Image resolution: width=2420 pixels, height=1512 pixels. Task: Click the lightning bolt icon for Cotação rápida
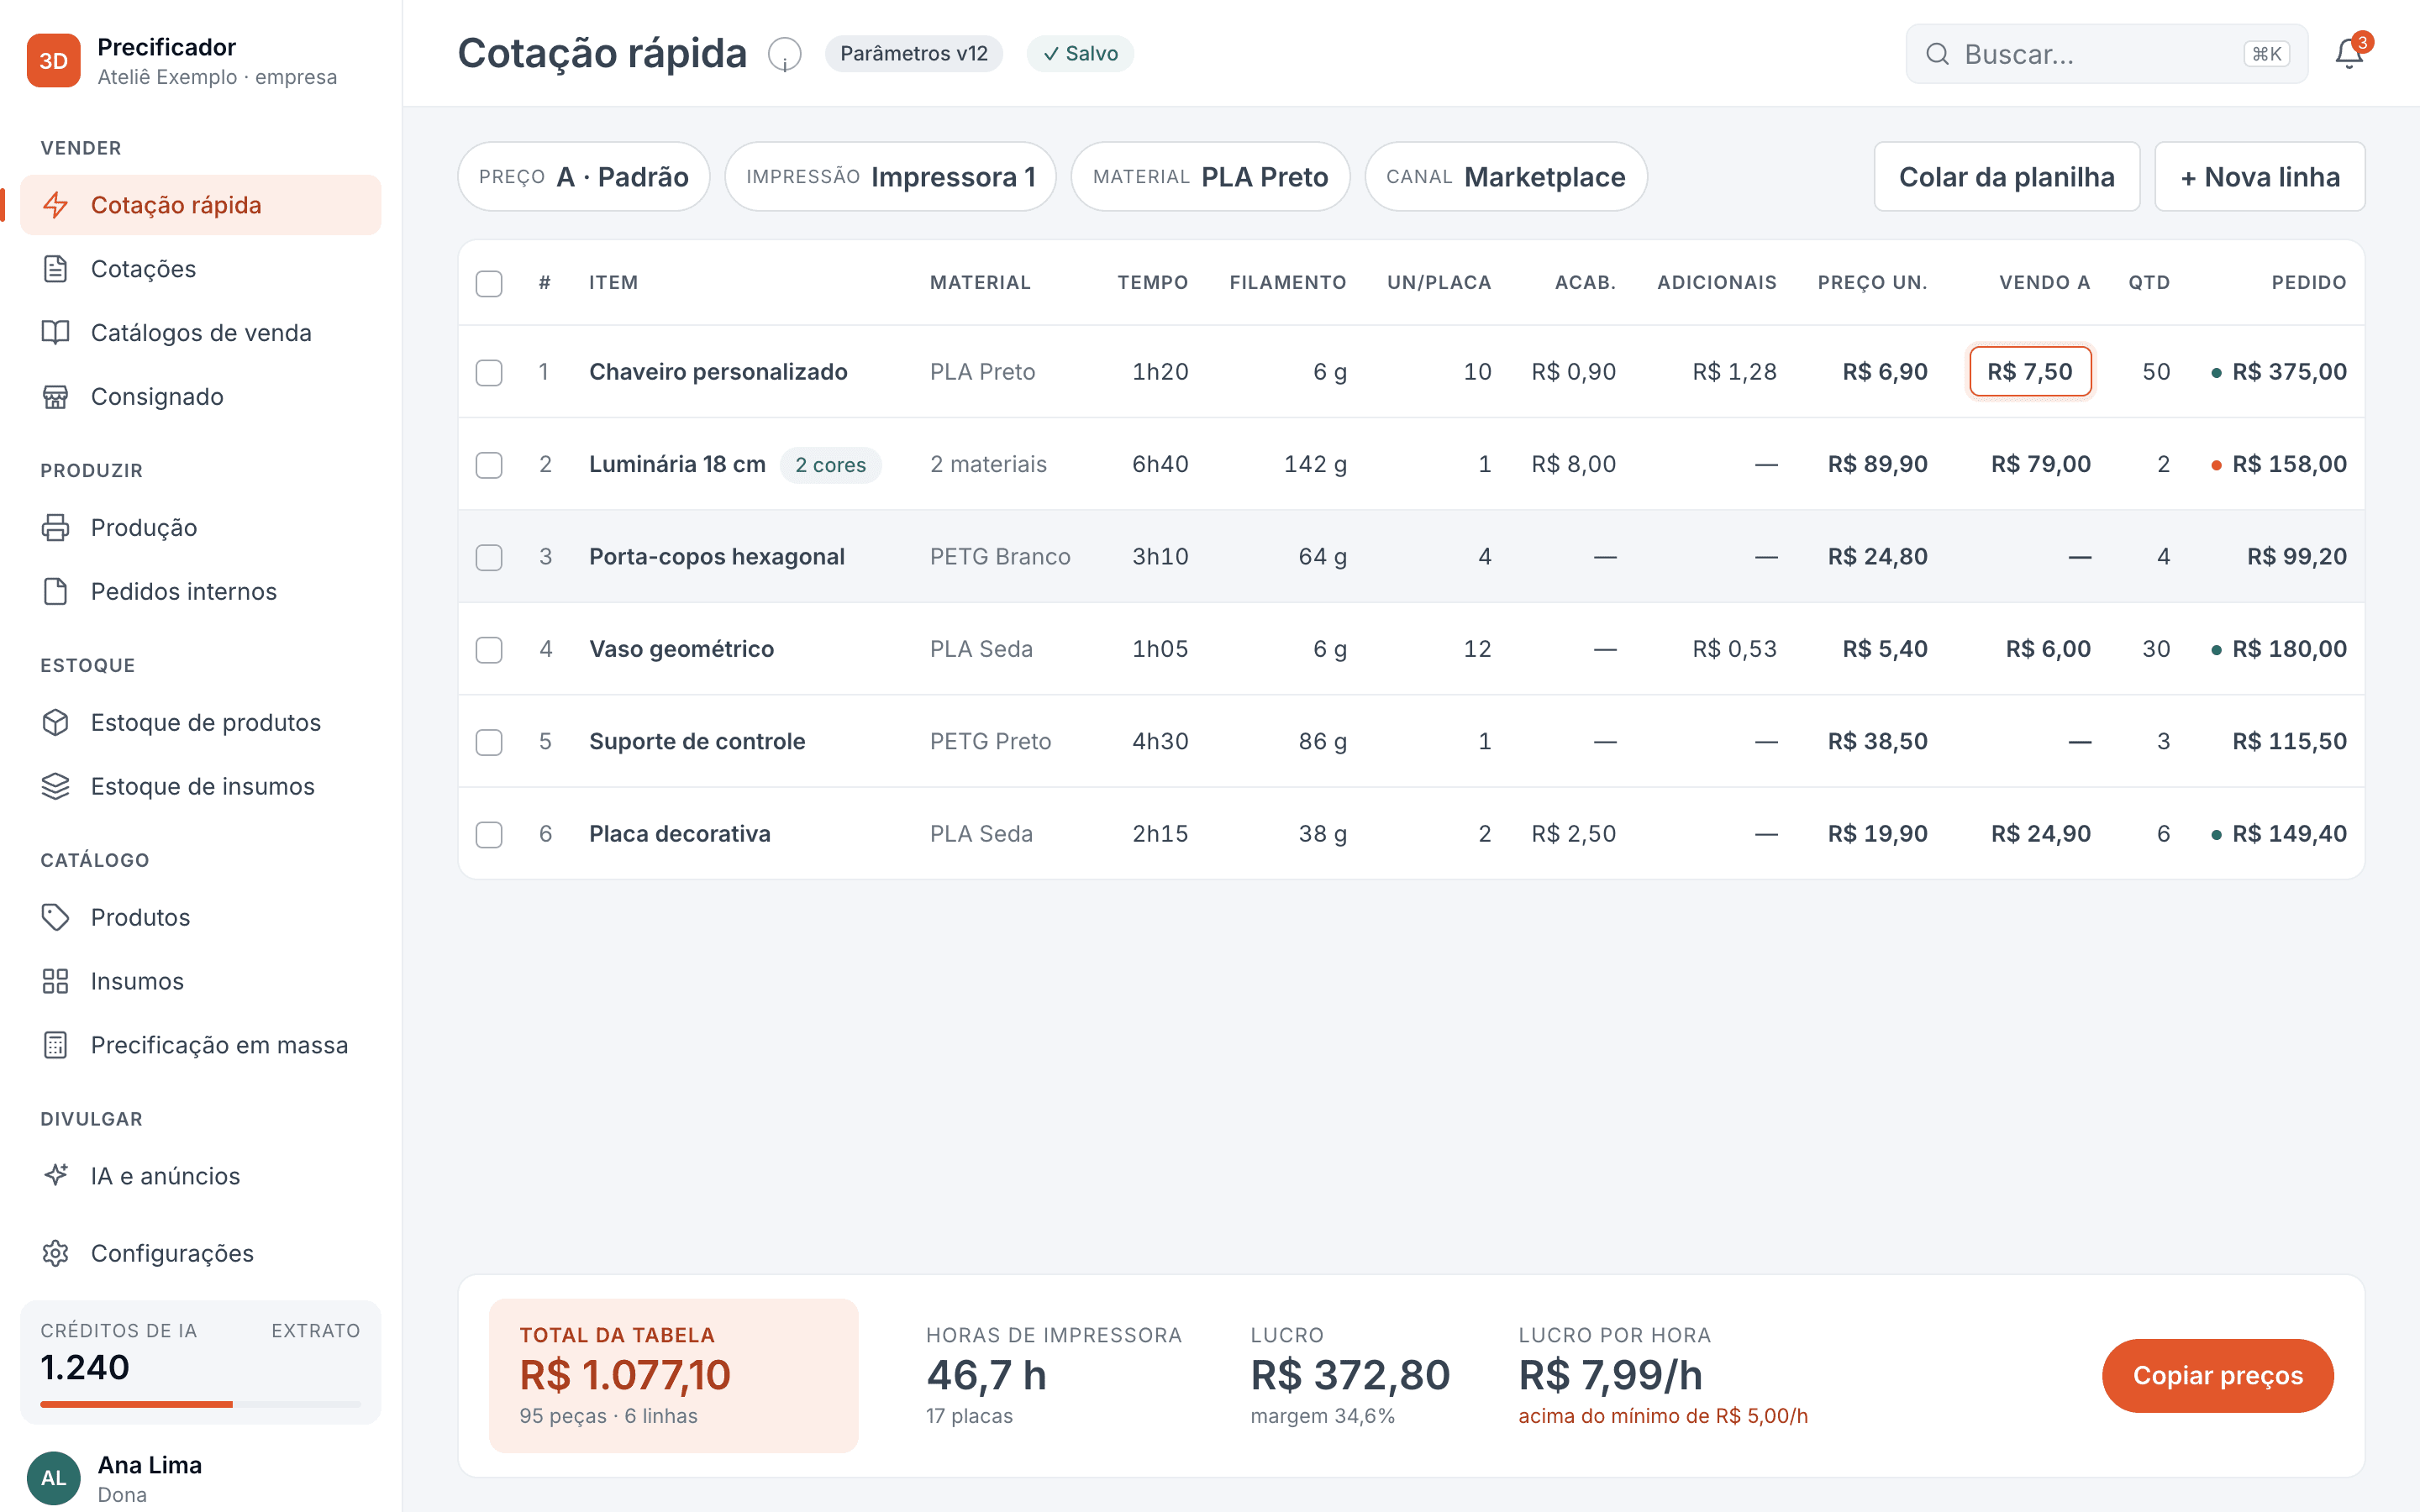pos(56,205)
